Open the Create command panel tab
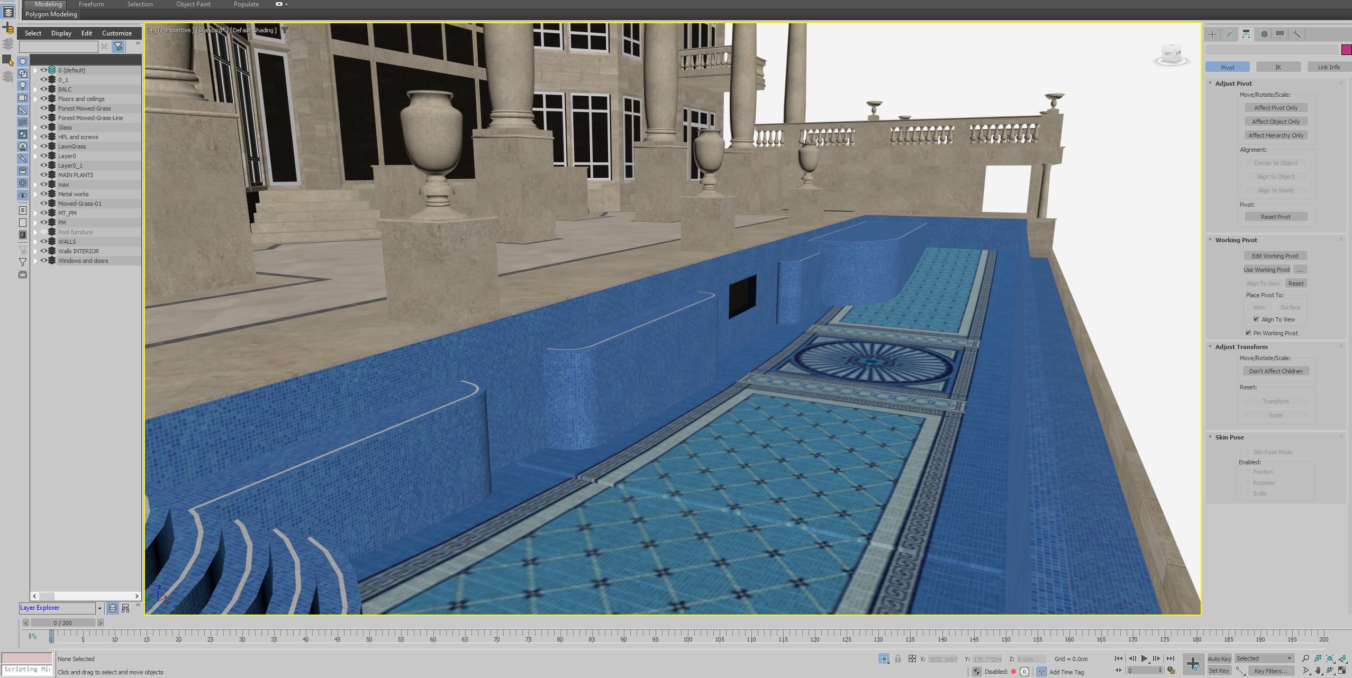This screenshot has height=678, width=1352. coord(1212,34)
